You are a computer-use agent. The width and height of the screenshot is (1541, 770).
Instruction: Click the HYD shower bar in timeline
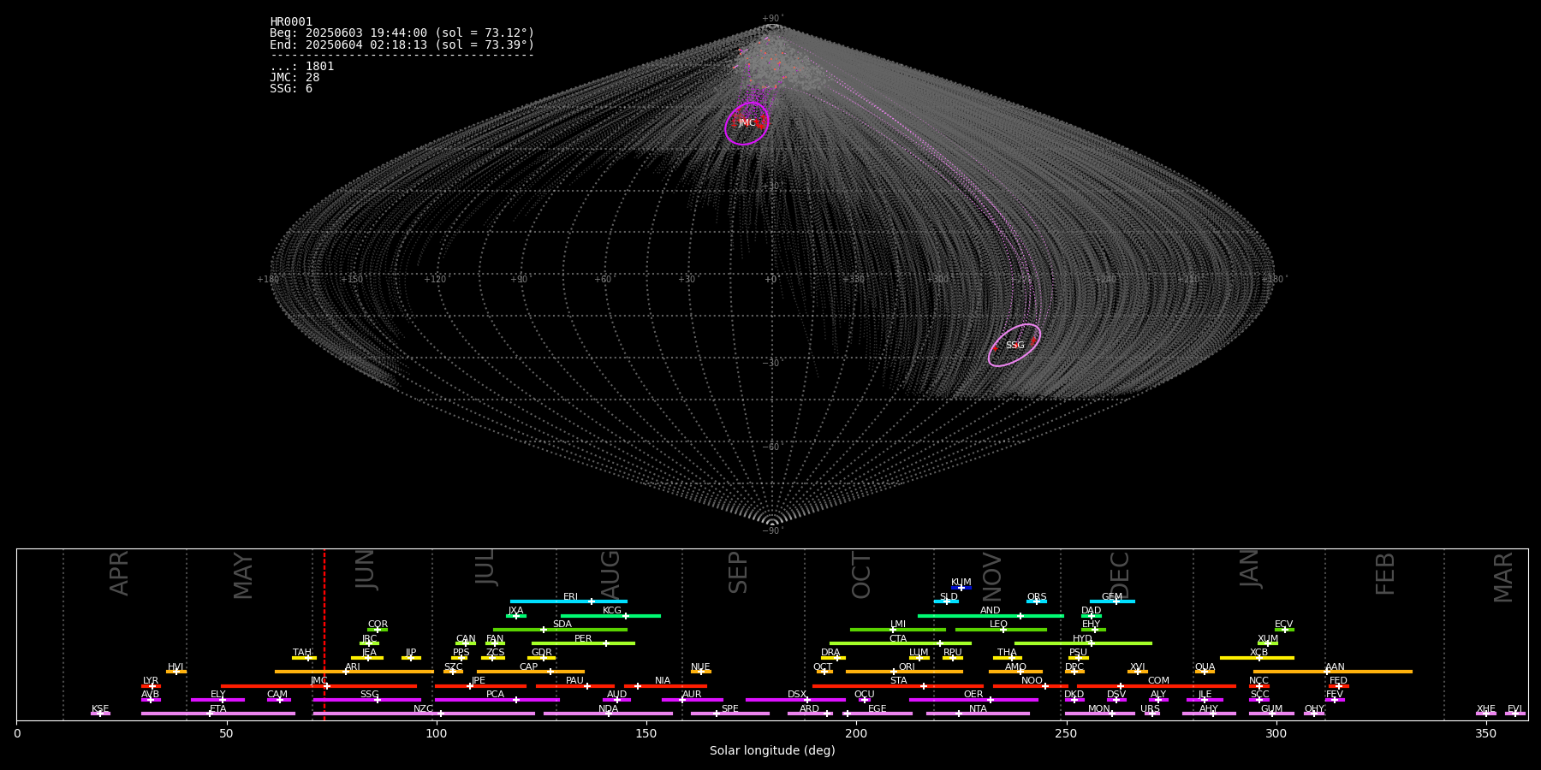point(1083,643)
